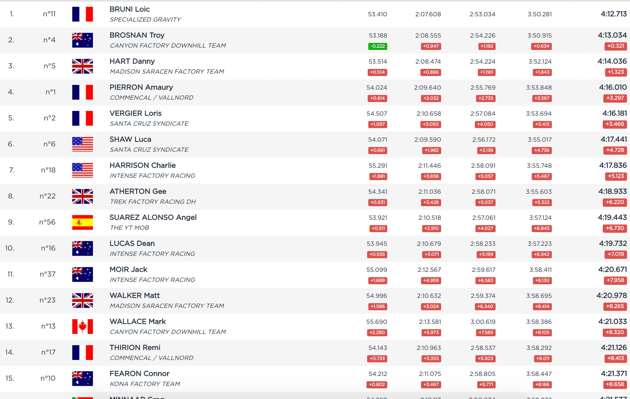Click the US flag beside HARRISON Charlie
630x399 pixels.
[x=82, y=170]
